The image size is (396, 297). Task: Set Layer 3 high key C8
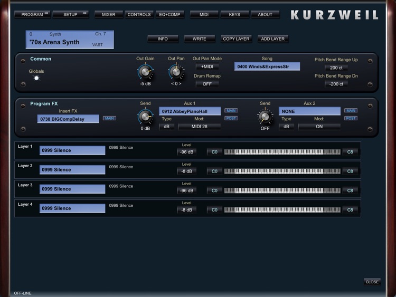(350, 191)
